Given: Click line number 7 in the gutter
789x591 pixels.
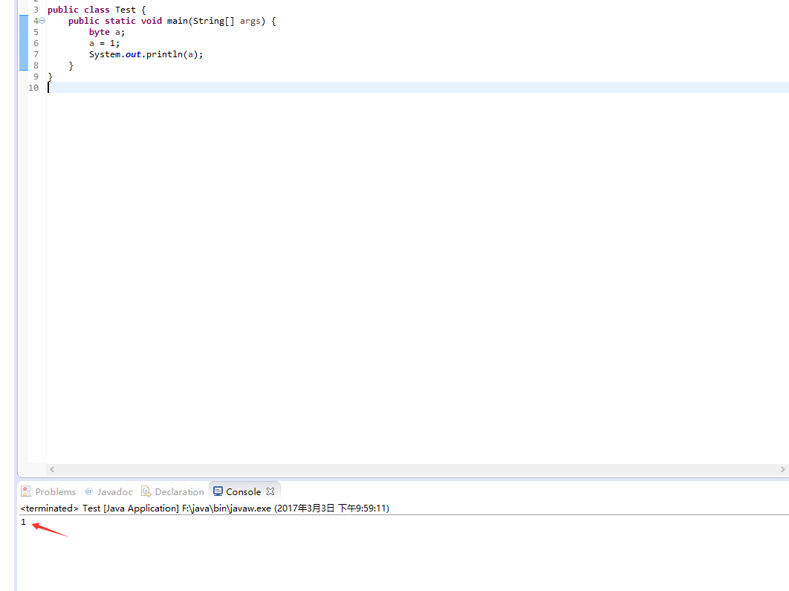Looking at the screenshot, I should 36,54.
